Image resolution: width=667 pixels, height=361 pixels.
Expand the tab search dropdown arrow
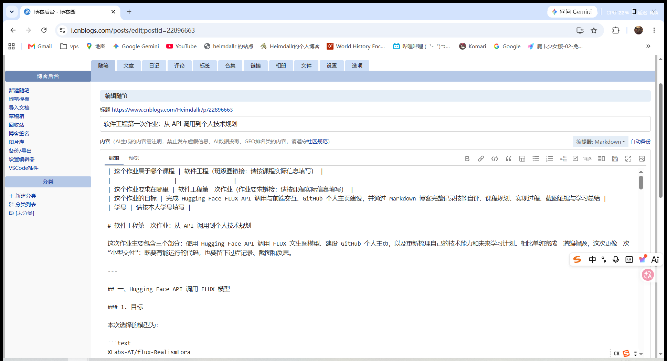(12, 12)
